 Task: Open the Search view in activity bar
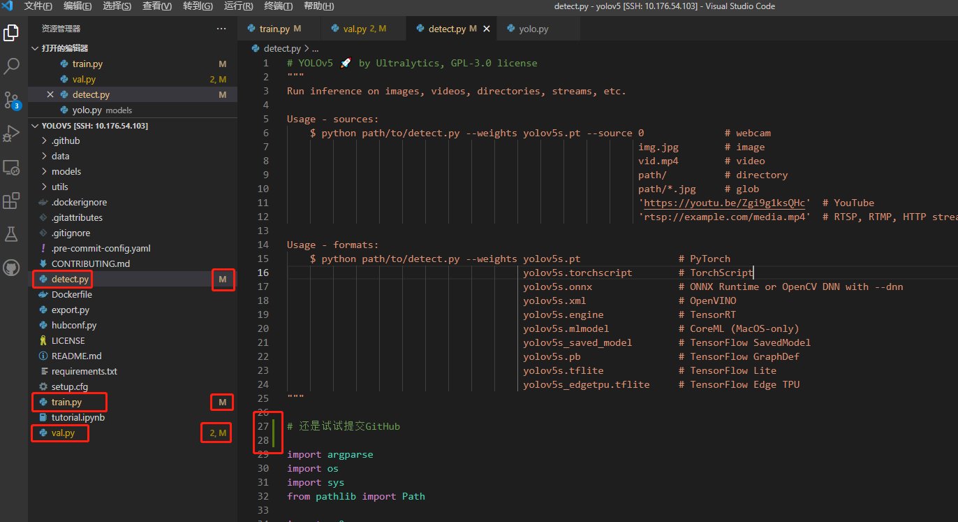click(11, 66)
